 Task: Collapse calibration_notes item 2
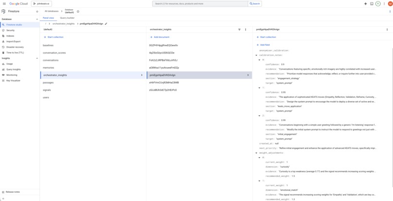click(259, 116)
